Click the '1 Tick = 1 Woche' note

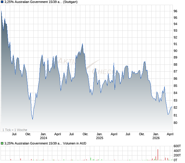pos(15,130)
